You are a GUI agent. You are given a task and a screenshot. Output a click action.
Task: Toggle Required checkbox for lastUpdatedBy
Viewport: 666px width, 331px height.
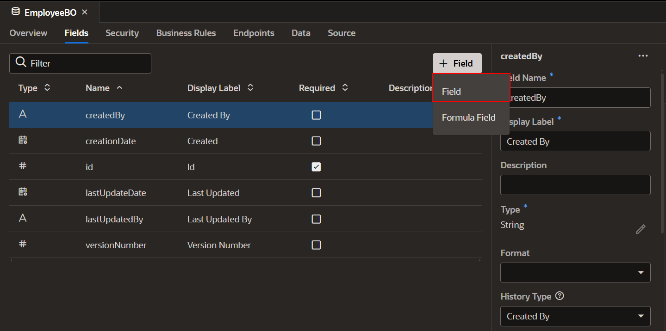[316, 219]
